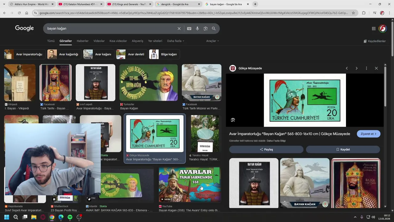This screenshot has width=394, height=222.
Task: Open Daha Fazla Bilgi copyright link
Action: [276, 141]
